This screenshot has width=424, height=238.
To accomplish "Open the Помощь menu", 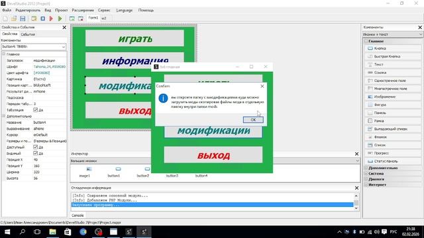I will tap(146, 11).
